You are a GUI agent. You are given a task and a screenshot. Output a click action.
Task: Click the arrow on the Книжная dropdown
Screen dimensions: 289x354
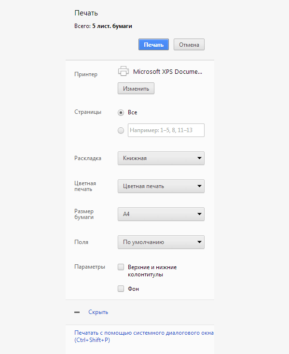tap(199, 158)
